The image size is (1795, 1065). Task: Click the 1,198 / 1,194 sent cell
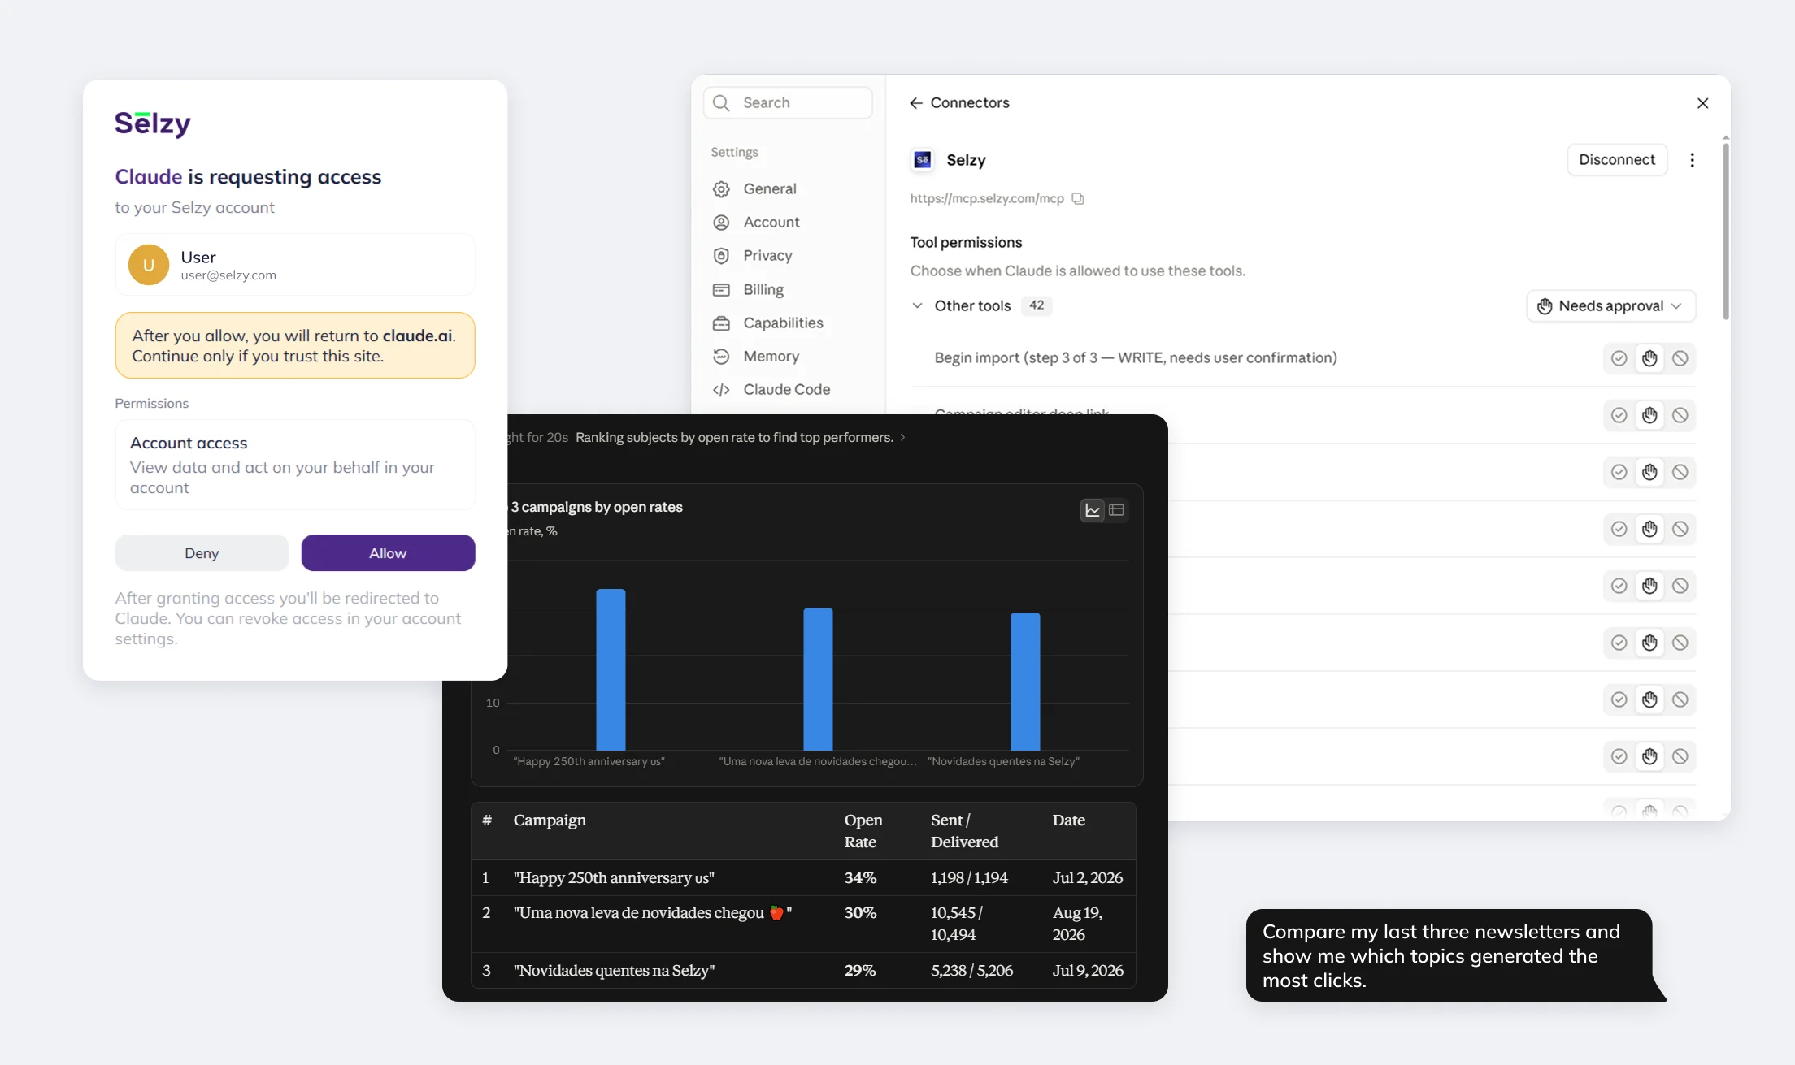pos(969,878)
